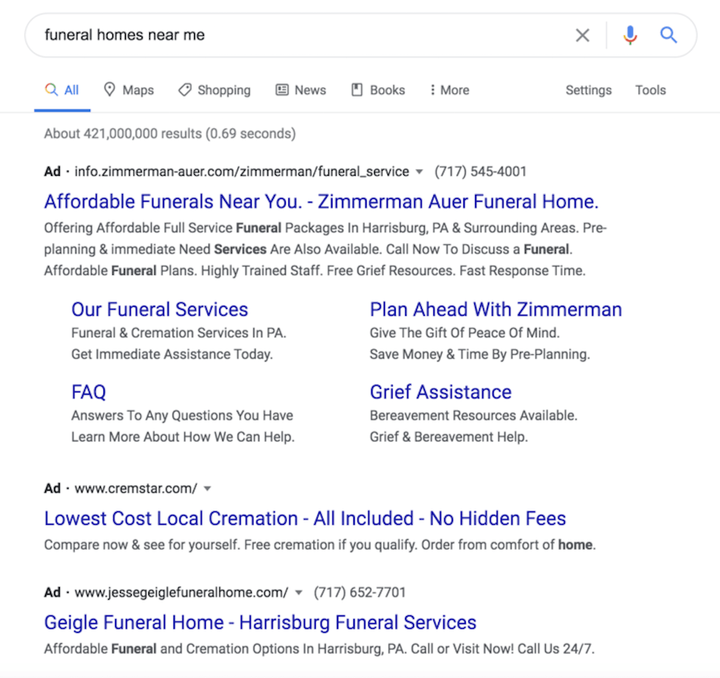
Task: Click text 'Answers To Any Questions You Have'
Action: [182, 416]
